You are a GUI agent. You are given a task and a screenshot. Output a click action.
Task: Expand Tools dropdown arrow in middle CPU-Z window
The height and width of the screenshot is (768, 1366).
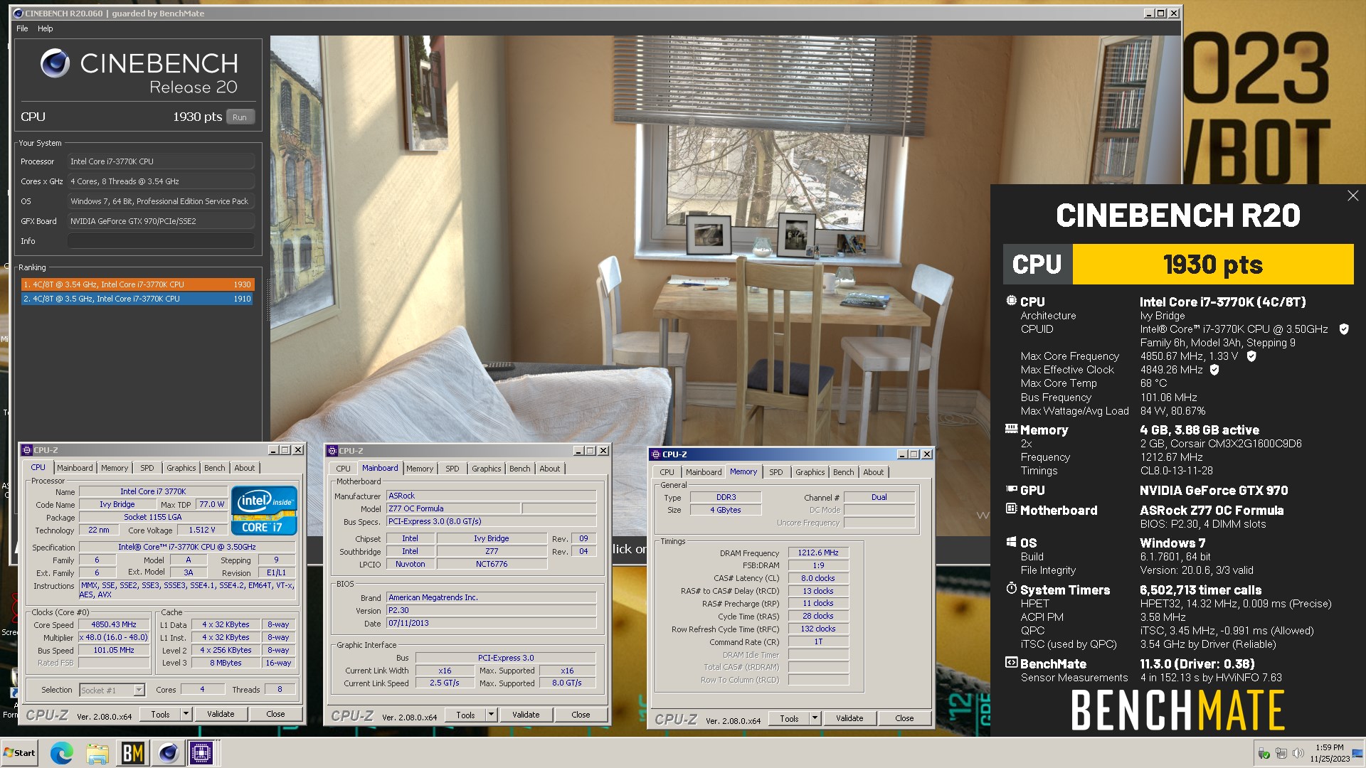(491, 715)
